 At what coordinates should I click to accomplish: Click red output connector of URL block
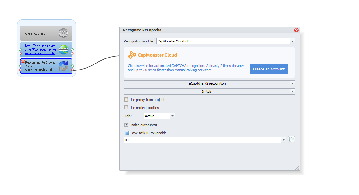72,53
